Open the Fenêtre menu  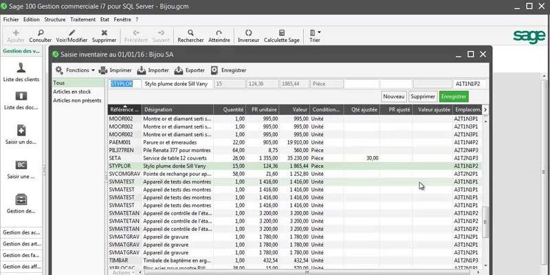tap(122, 20)
